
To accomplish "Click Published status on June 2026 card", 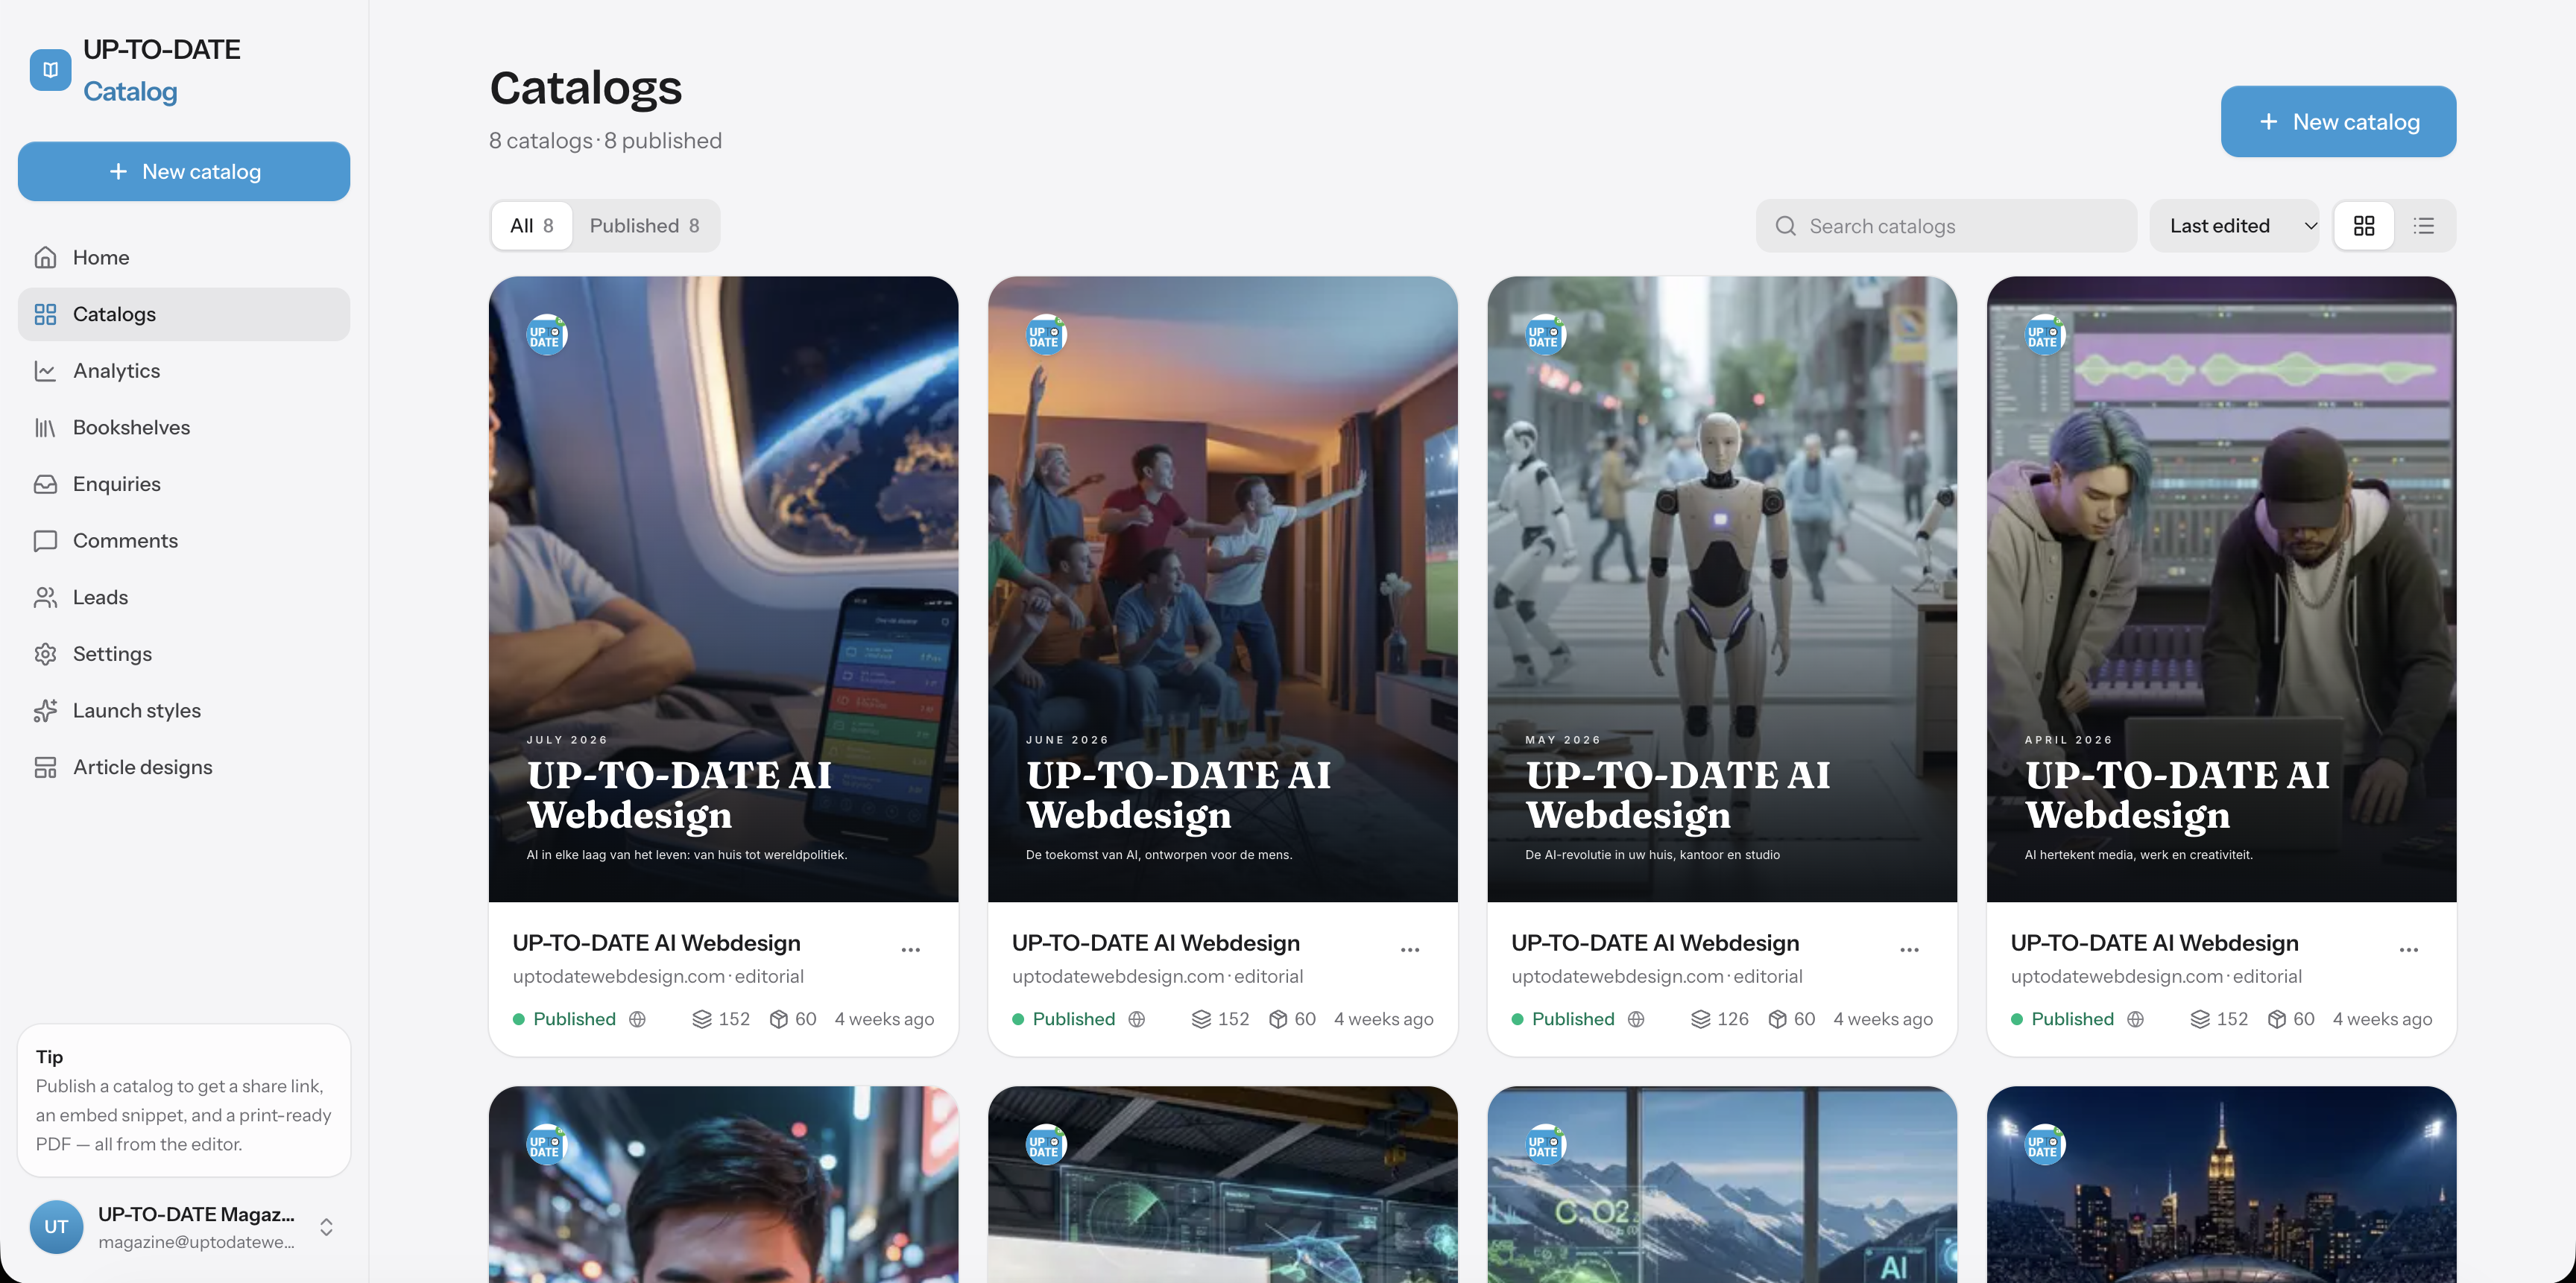I will [x=1063, y=1020].
